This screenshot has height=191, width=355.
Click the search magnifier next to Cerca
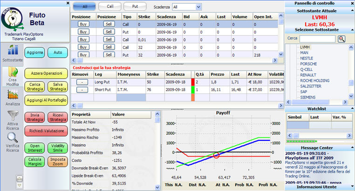coord(341,39)
